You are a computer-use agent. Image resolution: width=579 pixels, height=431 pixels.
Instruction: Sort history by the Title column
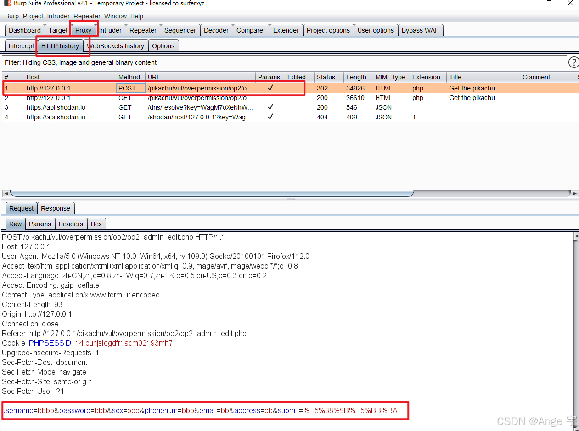tap(483, 77)
